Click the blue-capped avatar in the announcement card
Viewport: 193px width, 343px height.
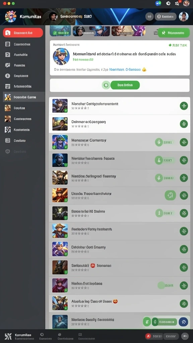tap(61, 56)
